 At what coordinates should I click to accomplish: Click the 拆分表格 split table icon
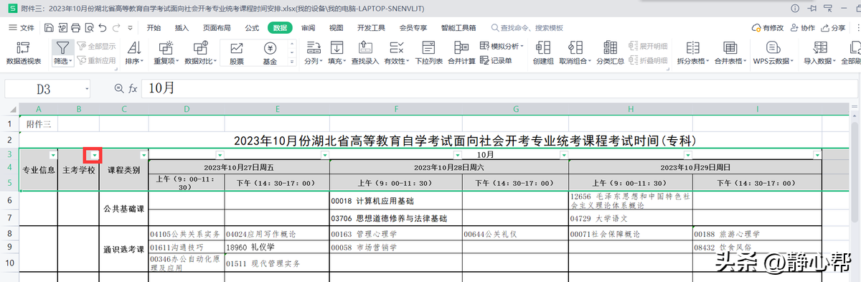[x=692, y=48]
